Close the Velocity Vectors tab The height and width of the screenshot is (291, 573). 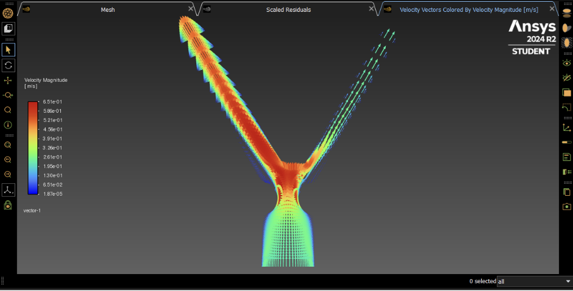[x=552, y=9]
